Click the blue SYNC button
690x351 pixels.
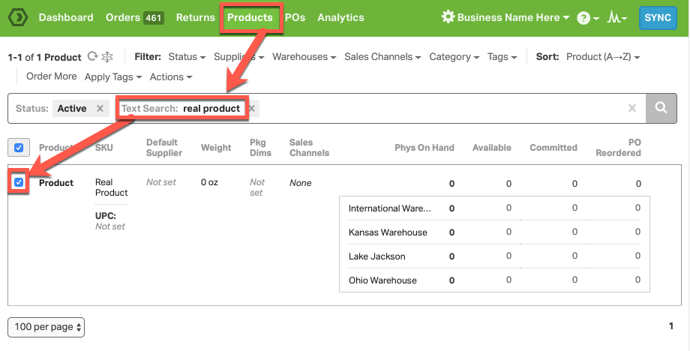658,17
